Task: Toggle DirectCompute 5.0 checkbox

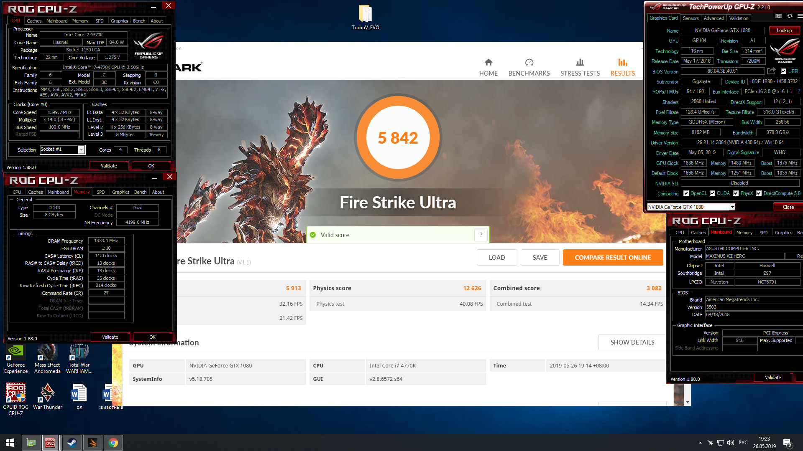Action: point(759,193)
